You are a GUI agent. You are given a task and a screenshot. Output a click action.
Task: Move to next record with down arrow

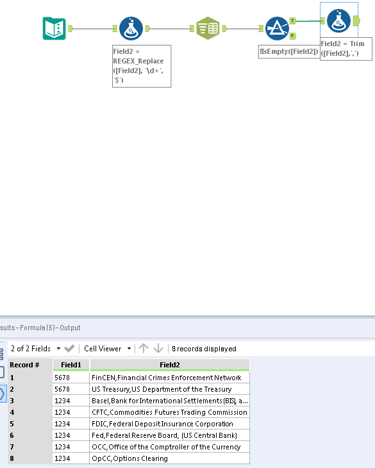point(158,348)
